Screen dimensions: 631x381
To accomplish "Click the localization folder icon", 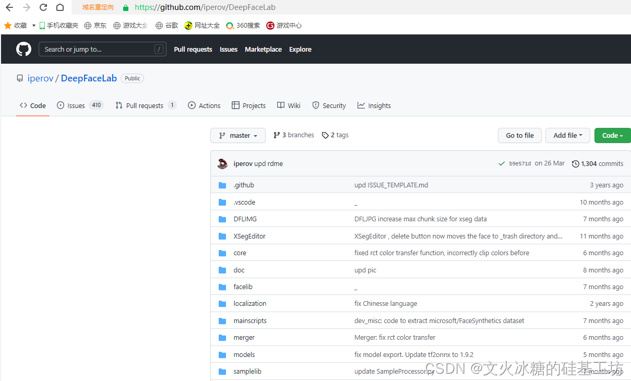I will pos(222,304).
